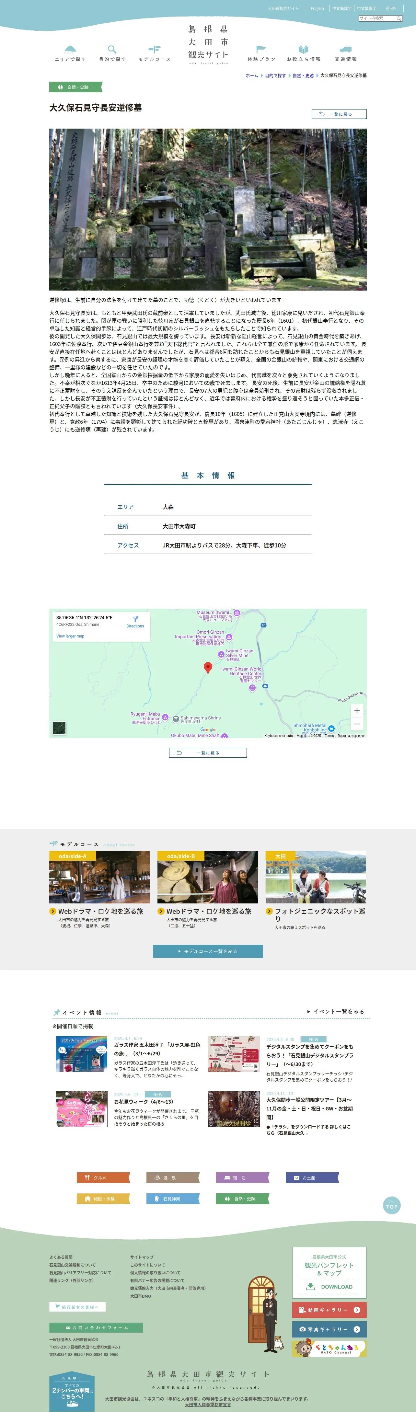Viewport: 416px width, 1412px height.
Task: Click the TOP back-to-top circle
Action: pyautogui.click(x=391, y=1205)
